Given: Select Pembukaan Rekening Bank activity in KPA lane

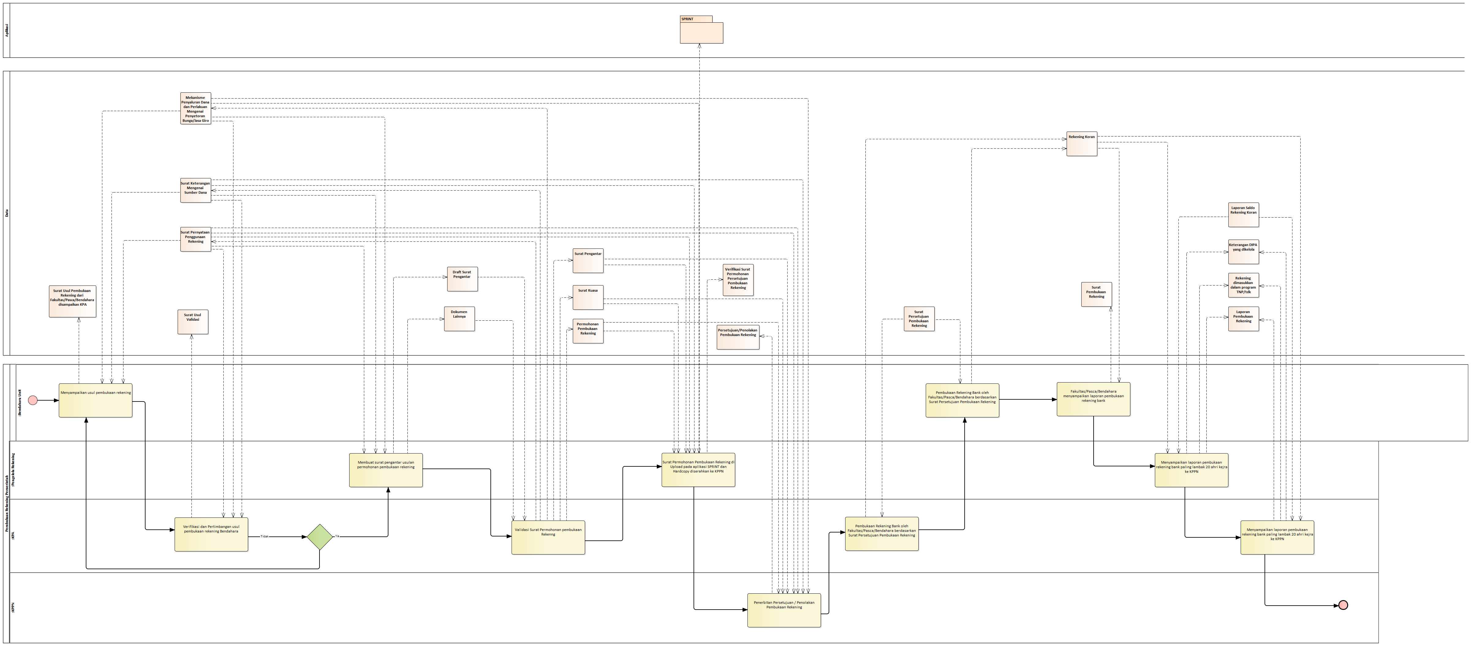Looking at the screenshot, I should (882, 534).
